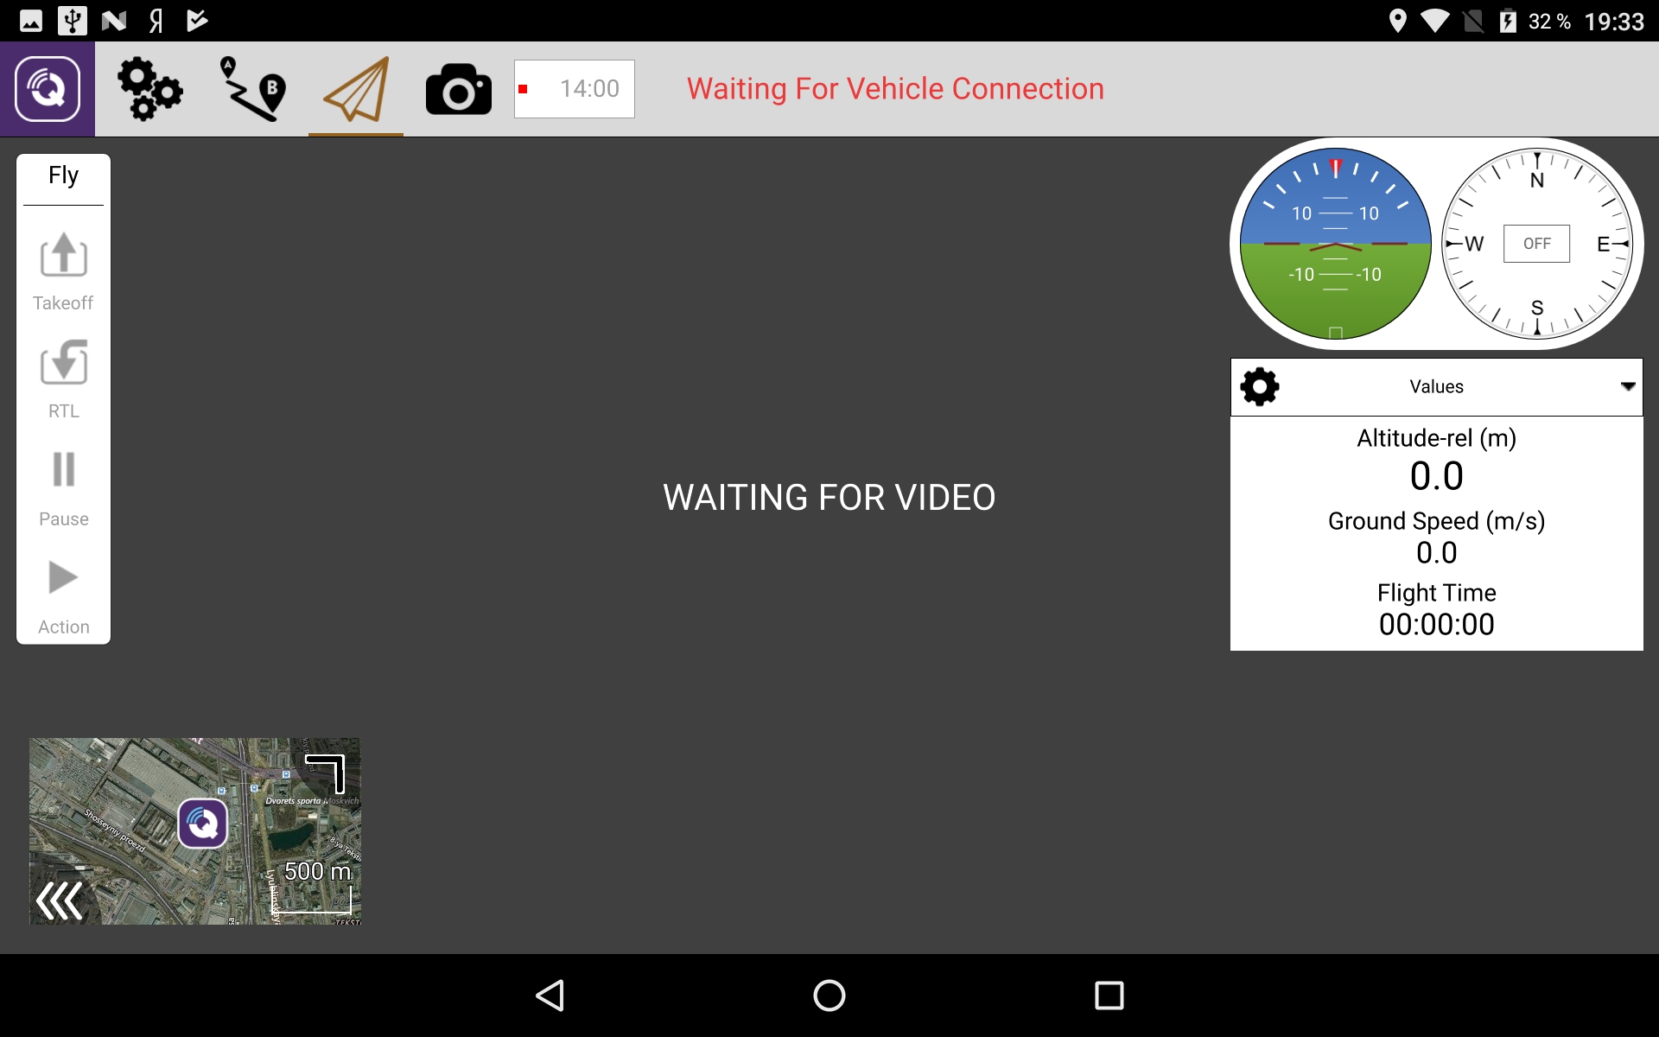
Task: Click the 14:00 timer field
Action: click(575, 89)
